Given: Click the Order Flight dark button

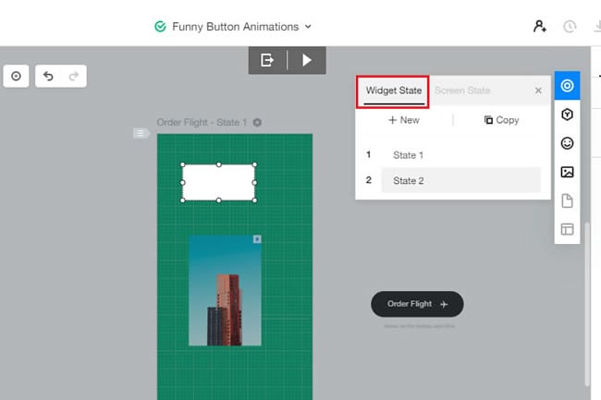Looking at the screenshot, I should pos(417,304).
